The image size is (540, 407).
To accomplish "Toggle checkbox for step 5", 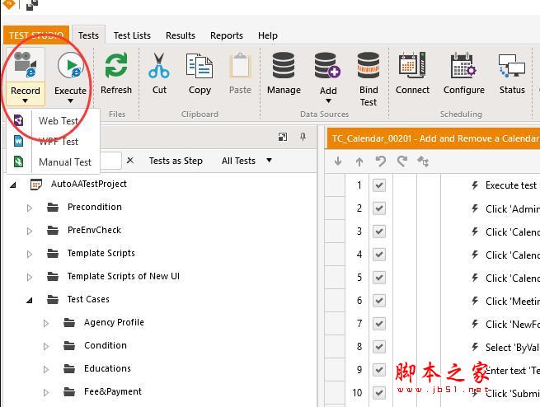I will click(x=379, y=278).
